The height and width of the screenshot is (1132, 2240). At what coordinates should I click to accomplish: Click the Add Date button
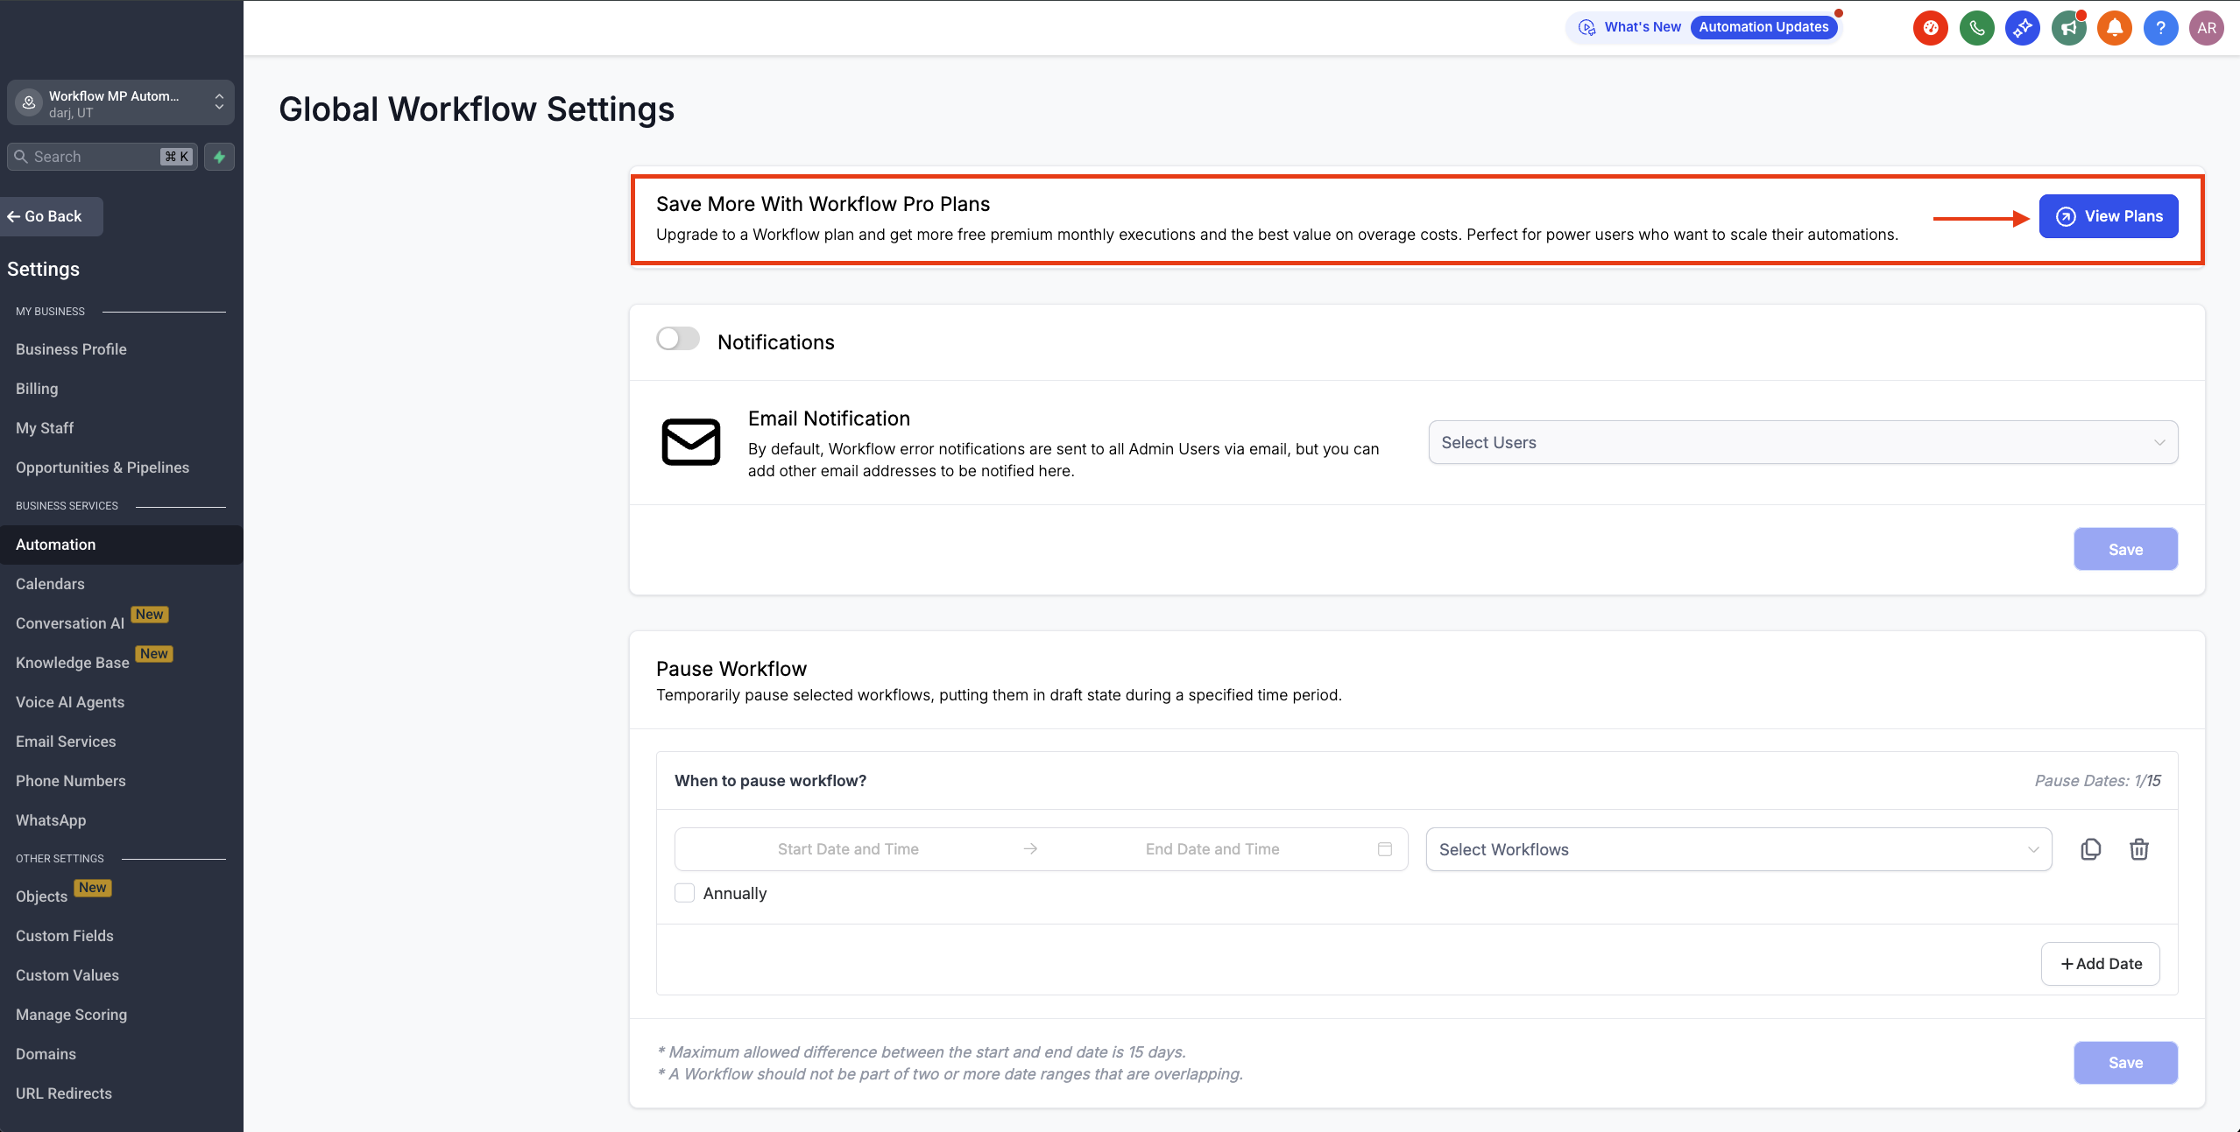[x=2100, y=964]
